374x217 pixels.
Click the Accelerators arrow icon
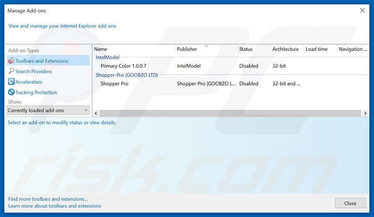click(x=11, y=81)
